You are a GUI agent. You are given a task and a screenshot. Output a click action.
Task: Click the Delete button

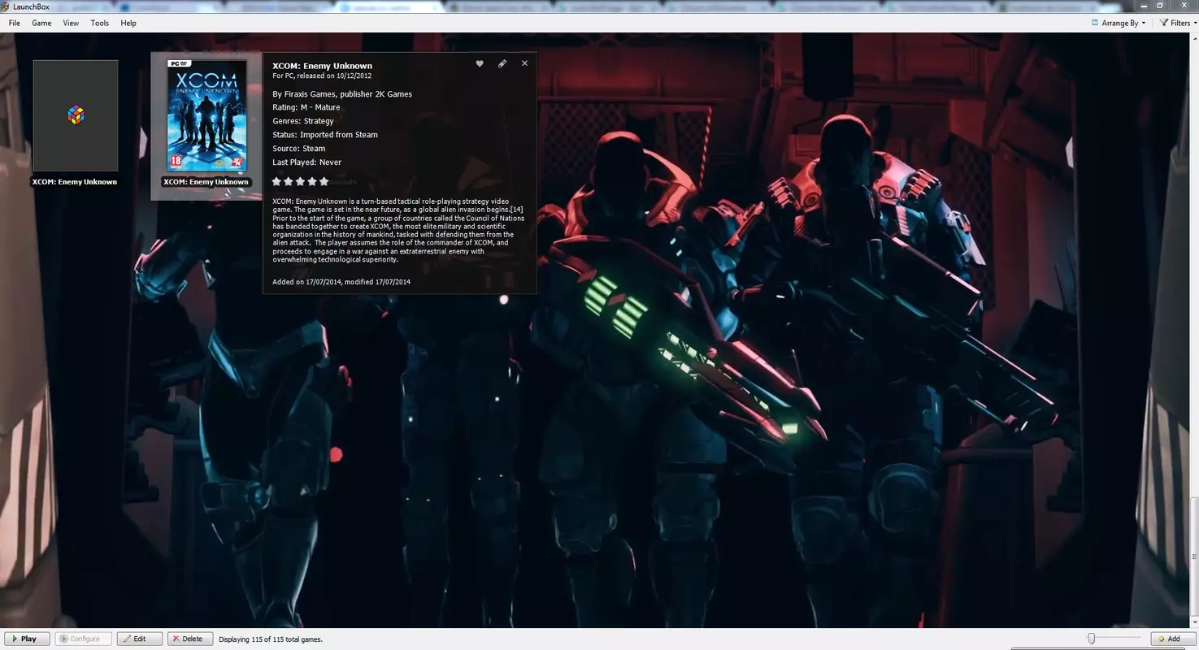click(x=190, y=639)
